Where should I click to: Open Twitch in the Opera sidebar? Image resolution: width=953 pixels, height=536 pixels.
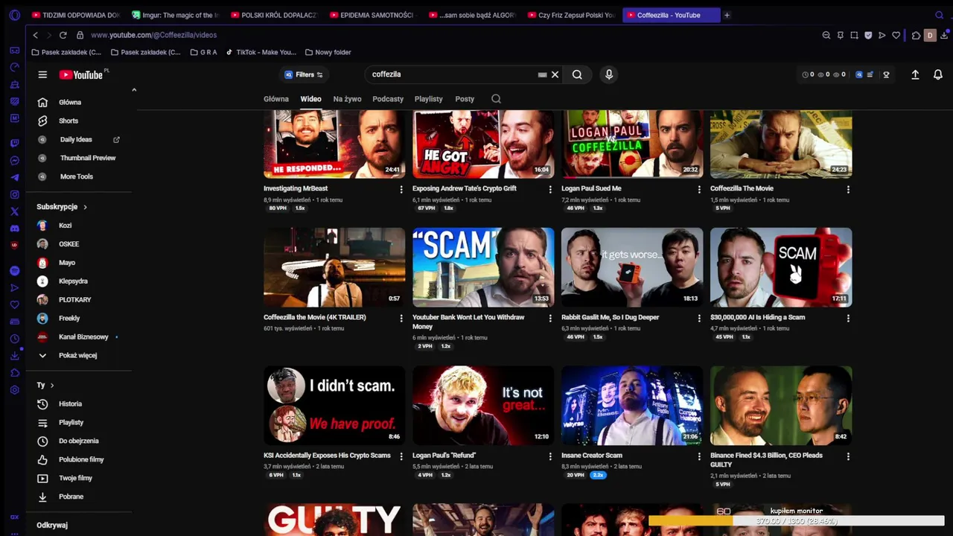click(x=14, y=143)
